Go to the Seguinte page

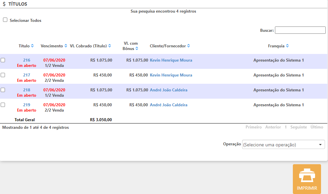pos(298,127)
